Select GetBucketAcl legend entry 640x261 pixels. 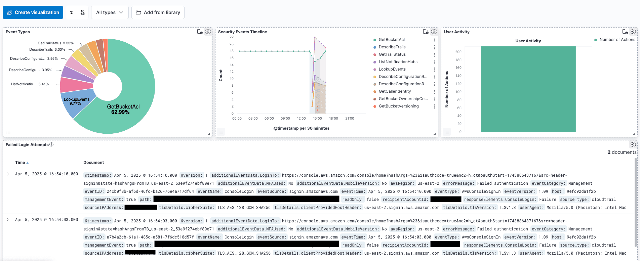coord(392,40)
